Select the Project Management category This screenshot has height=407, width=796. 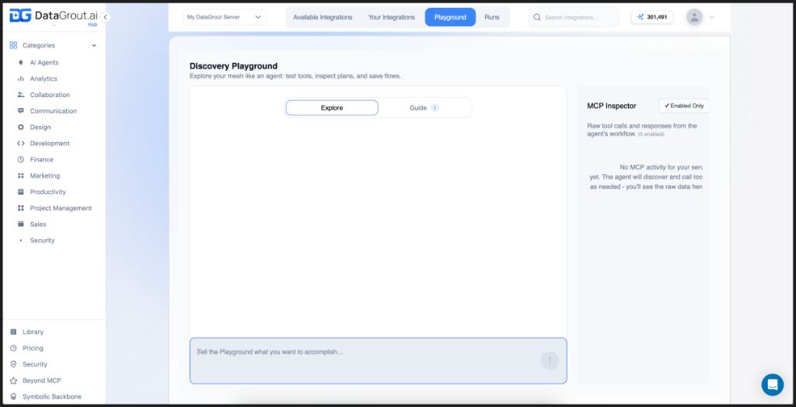pyautogui.click(x=61, y=208)
